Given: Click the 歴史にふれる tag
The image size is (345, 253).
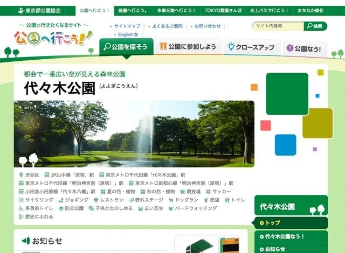Looking at the screenshot, I should click(x=36, y=216).
